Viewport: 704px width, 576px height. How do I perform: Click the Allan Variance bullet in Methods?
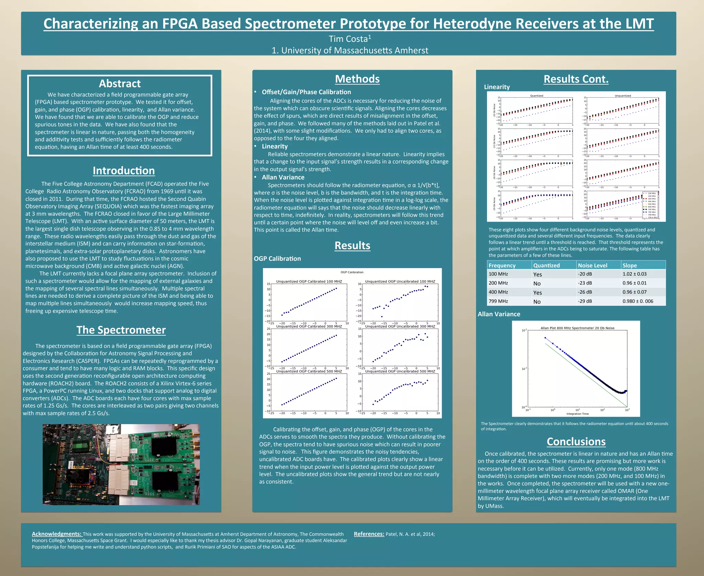pos(283,177)
